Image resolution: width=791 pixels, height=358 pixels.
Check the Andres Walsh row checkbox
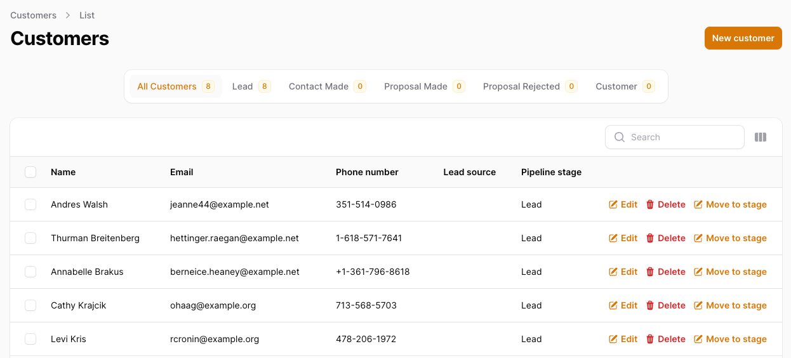pos(30,204)
